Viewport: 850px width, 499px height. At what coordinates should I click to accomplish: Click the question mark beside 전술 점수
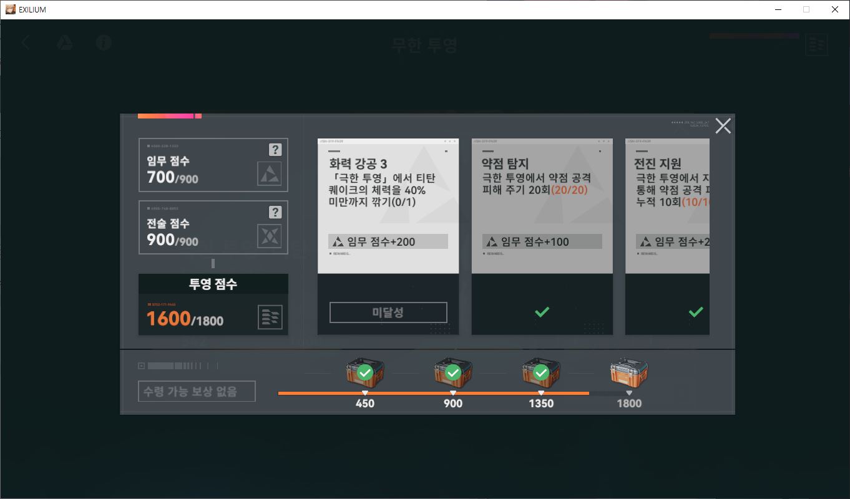tap(275, 212)
